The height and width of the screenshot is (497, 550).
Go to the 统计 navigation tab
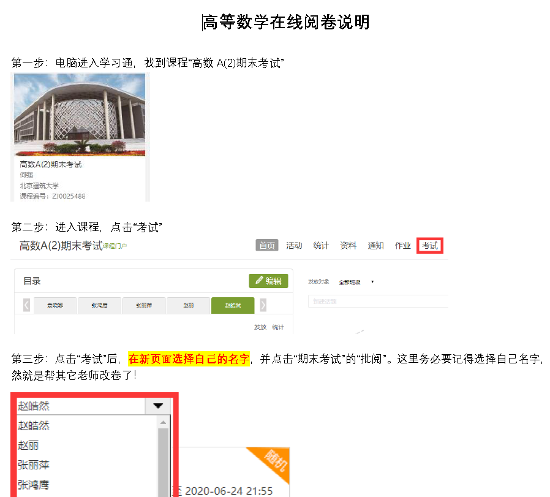pos(321,246)
